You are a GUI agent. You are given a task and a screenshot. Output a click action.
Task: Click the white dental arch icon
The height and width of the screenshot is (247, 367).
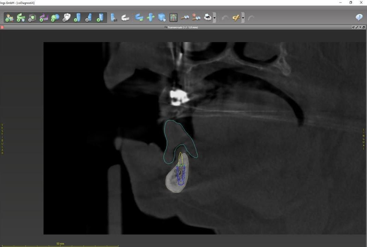126,18
